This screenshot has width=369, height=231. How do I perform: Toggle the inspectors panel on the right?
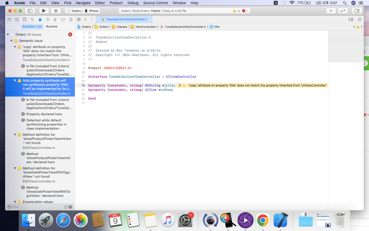[x=357, y=11]
